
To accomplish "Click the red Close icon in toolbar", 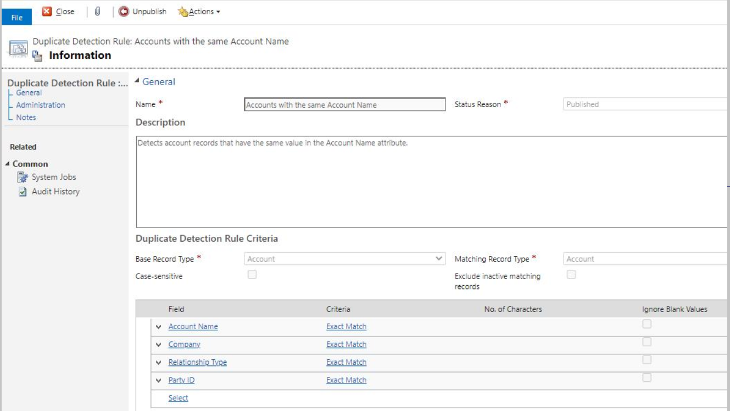I will pos(47,12).
